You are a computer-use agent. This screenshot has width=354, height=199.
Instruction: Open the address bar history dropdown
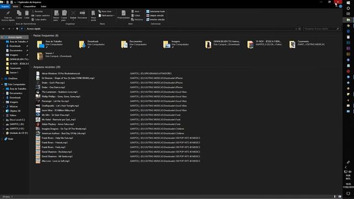point(296,29)
